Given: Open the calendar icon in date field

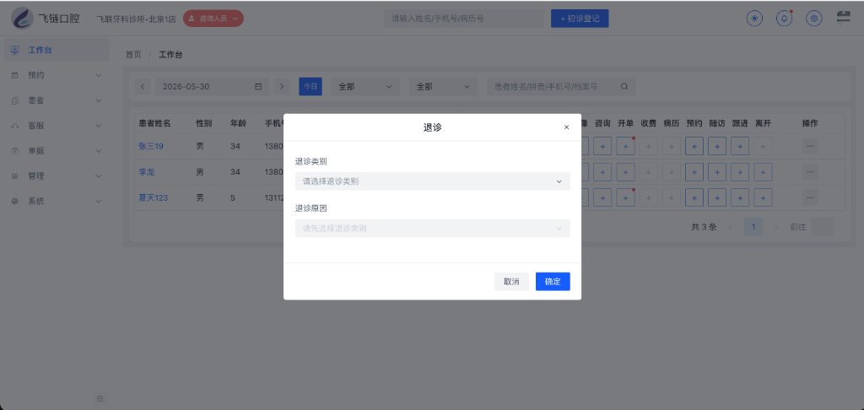Looking at the screenshot, I should pyautogui.click(x=258, y=87).
